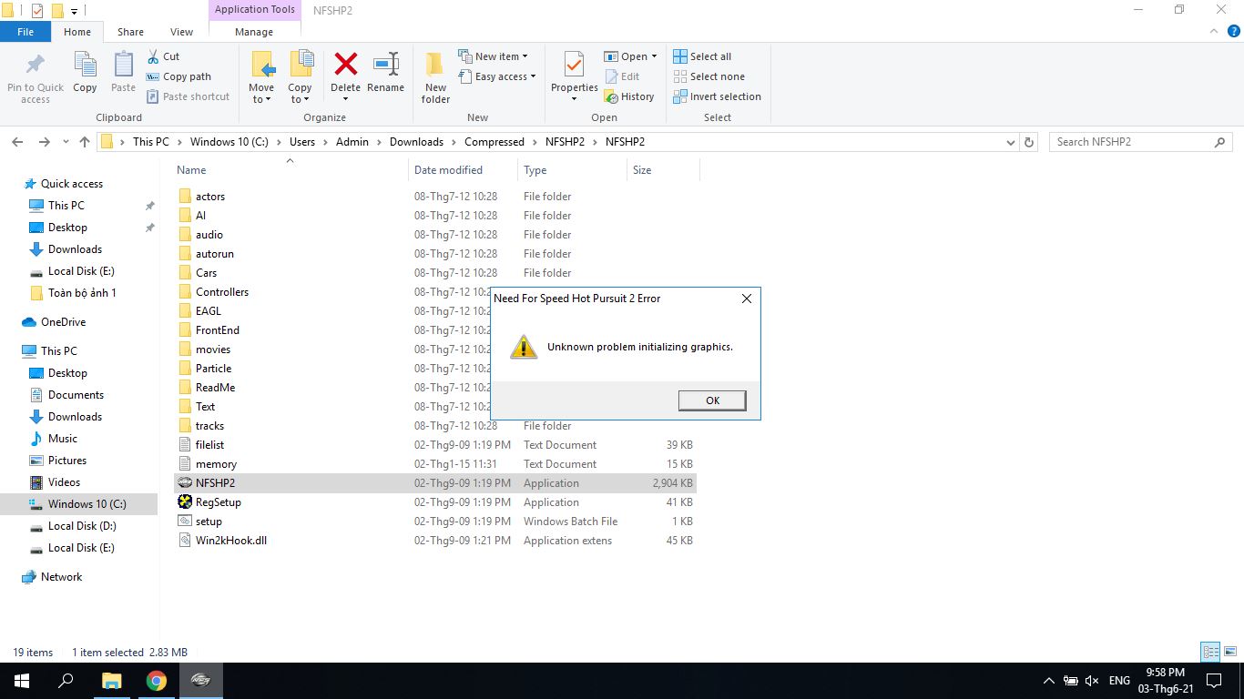
Task: Click Cut in the Clipboard group
Action: [164, 56]
